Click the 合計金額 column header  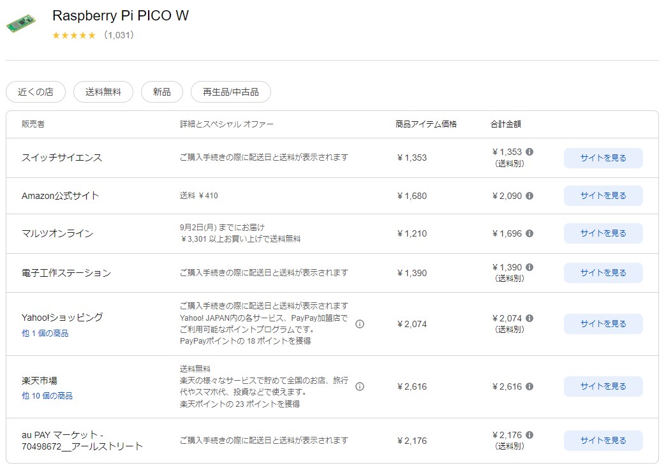tap(506, 124)
